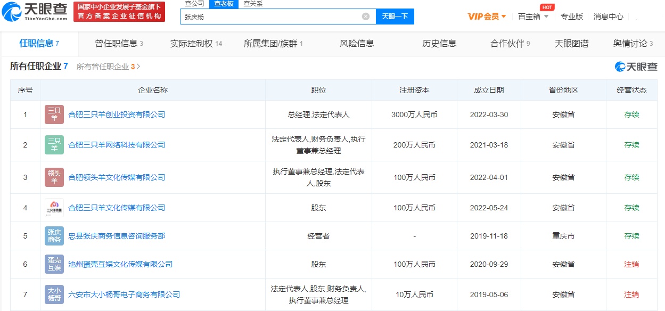
Task: Clear the search box with the X icon
Action: tap(366, 17)
